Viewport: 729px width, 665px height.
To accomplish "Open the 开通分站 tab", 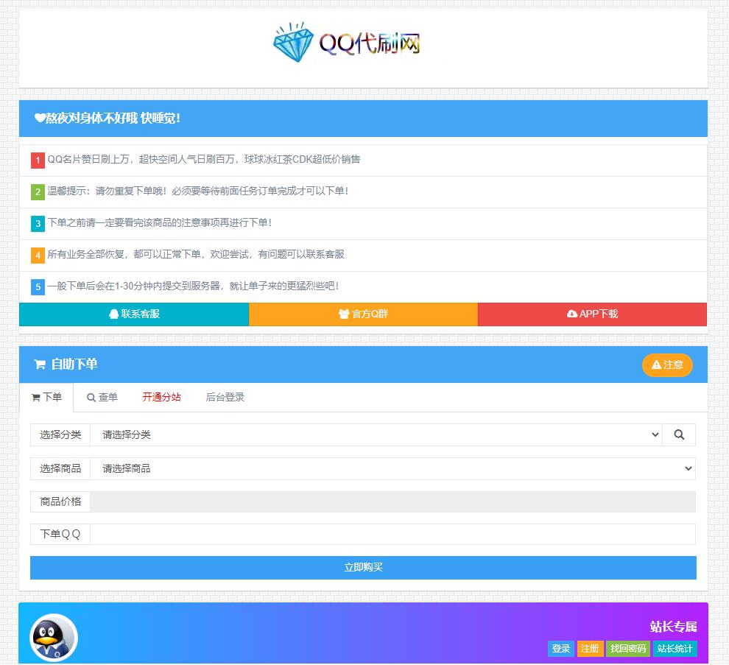I will 161,397.
